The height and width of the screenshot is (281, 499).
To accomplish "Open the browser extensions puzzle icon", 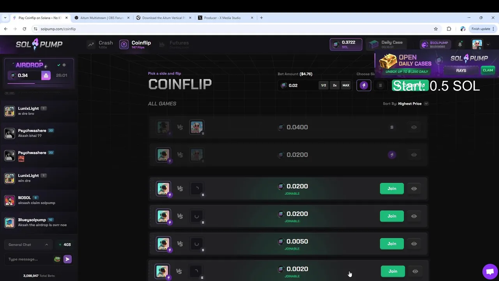I will (x=449, y=29).
